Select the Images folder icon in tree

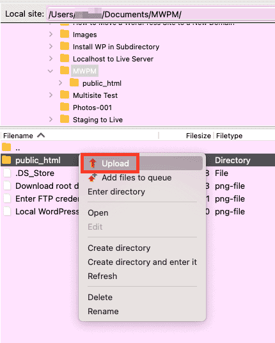point(65,34)
